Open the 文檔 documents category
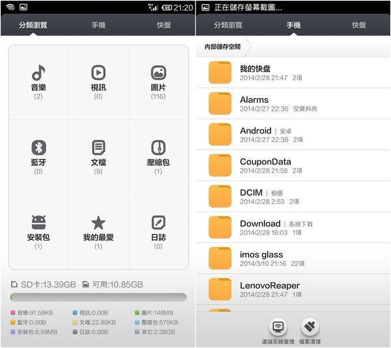391x348 pixels. (98, 157)
